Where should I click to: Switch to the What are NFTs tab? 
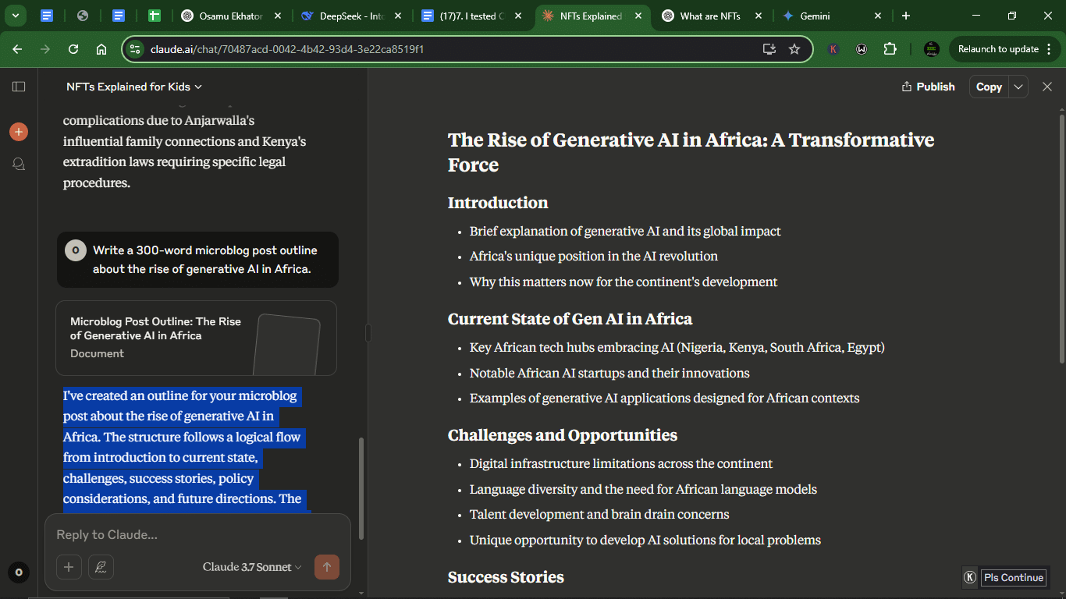(711, 16)
